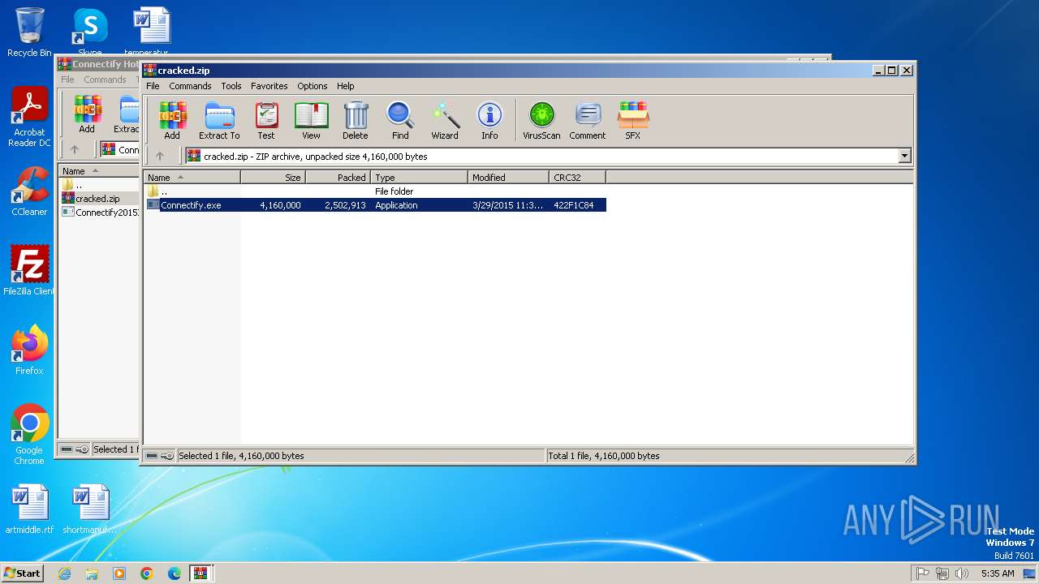Expand the archive path dropdown
Image resolution: width=1039 pixels, height=584 pixels.
pos(904,157)
